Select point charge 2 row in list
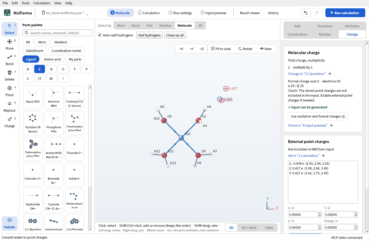The width and height of the screenshot is (369, 241). (x=323, y=168)
